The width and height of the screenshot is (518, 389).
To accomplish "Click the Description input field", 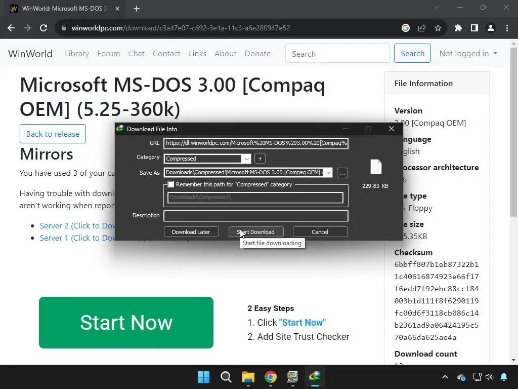I will [256, 216].
